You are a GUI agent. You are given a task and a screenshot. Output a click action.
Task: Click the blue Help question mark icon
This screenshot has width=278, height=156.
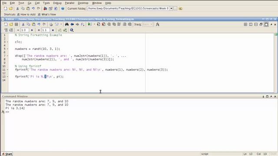coord(63,8)
